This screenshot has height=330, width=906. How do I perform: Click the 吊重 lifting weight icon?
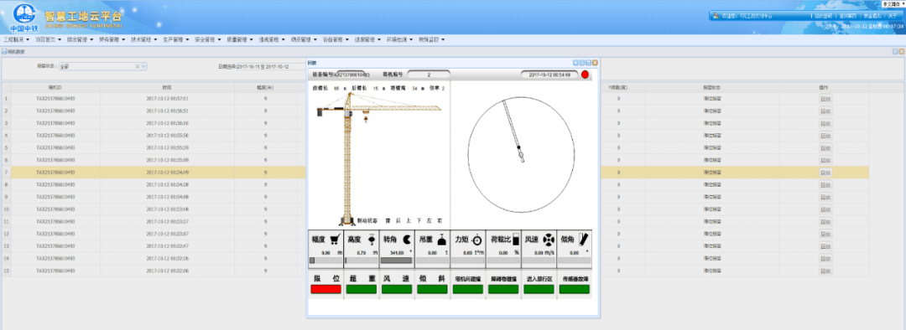[440, 240]
